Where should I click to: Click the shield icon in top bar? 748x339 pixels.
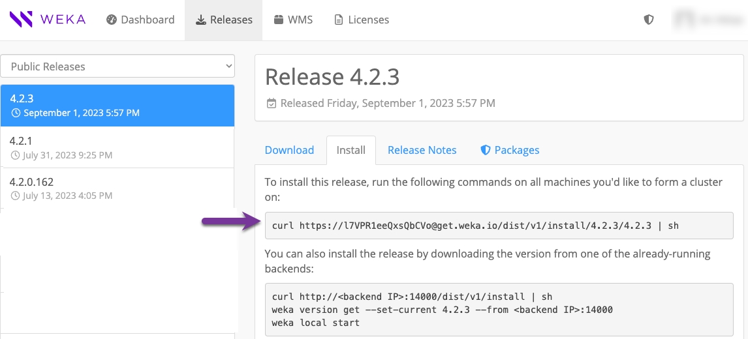[648, 20]
